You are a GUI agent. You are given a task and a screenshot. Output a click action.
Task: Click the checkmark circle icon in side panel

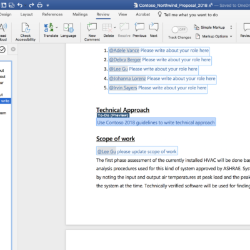(x=2, y=49)
